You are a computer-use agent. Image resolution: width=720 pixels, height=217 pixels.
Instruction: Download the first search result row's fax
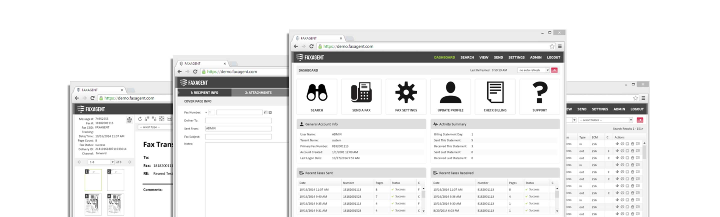coord(617,144)
